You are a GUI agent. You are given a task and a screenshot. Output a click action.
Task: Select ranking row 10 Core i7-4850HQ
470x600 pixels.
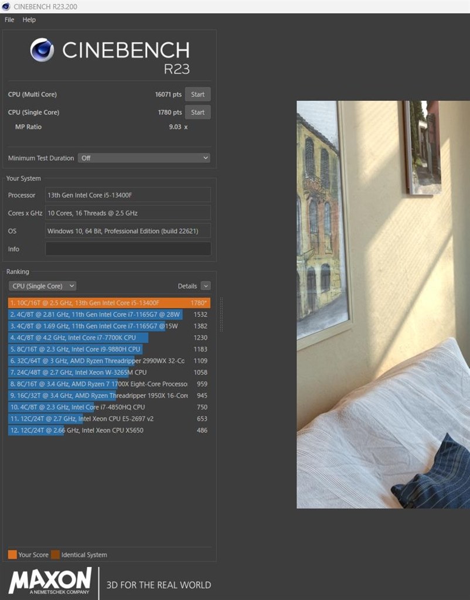point(109,407)
